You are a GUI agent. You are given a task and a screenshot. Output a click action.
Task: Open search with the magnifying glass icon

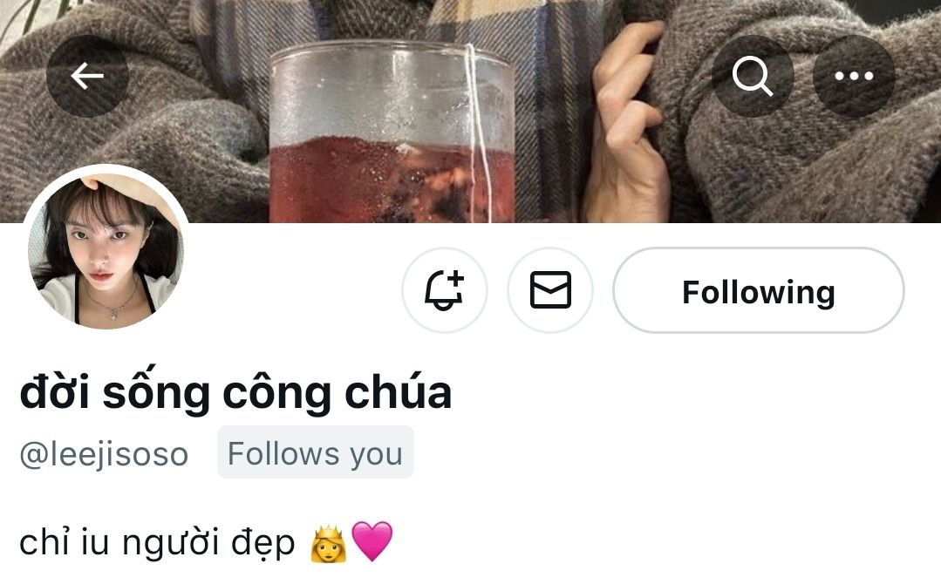pyautogui.click(x=753, y=76)
